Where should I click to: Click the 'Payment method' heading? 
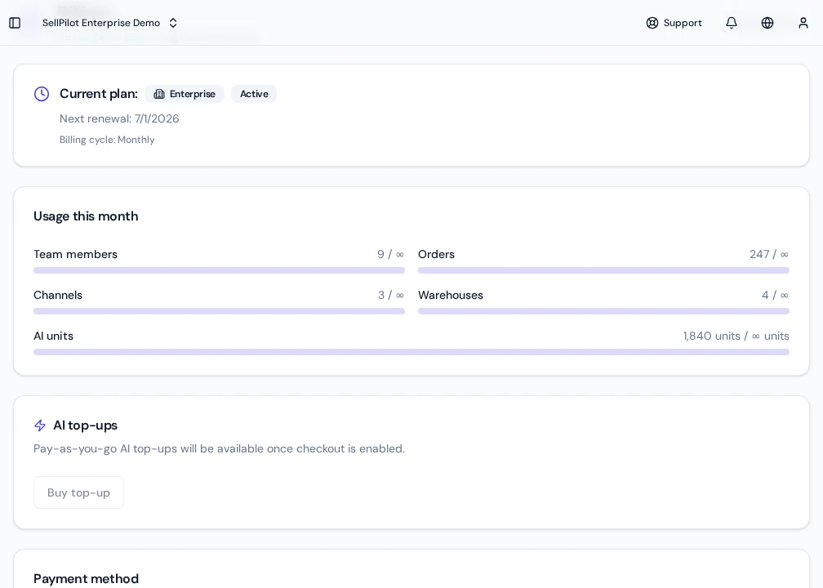coord(86,578)
